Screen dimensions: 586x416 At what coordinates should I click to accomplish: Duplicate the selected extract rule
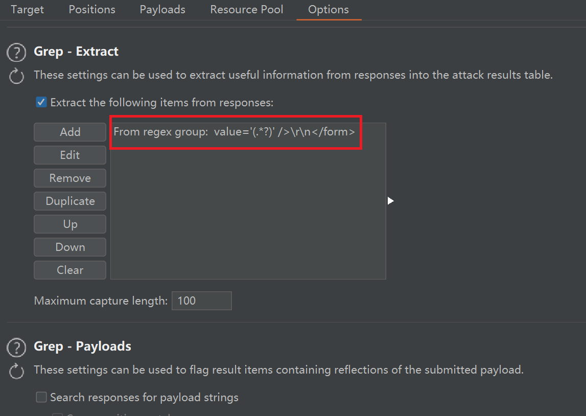[70, 201]
